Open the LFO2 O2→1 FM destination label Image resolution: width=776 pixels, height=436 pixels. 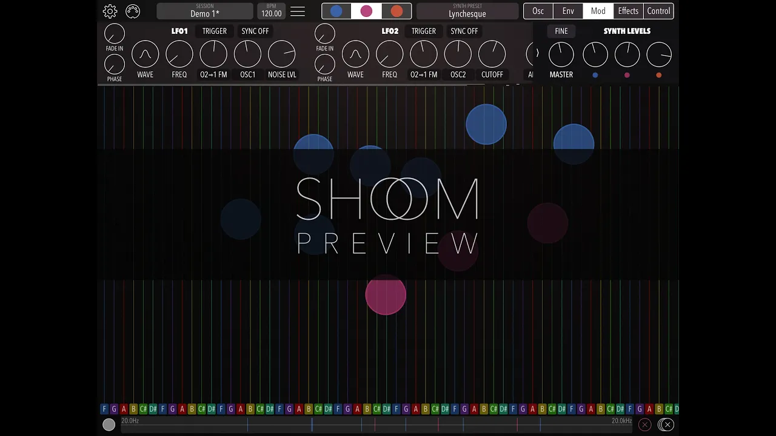[x=424, y=74]
